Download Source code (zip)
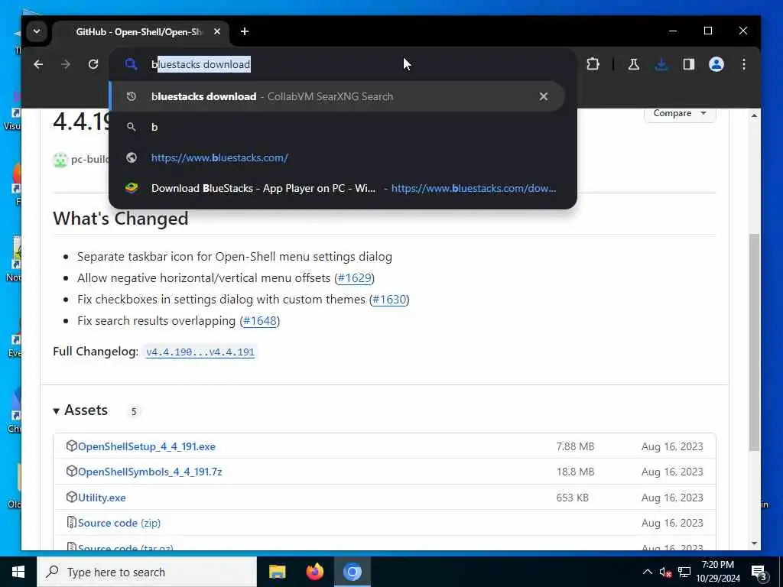783x587 pixels. [x=119, y=523]
